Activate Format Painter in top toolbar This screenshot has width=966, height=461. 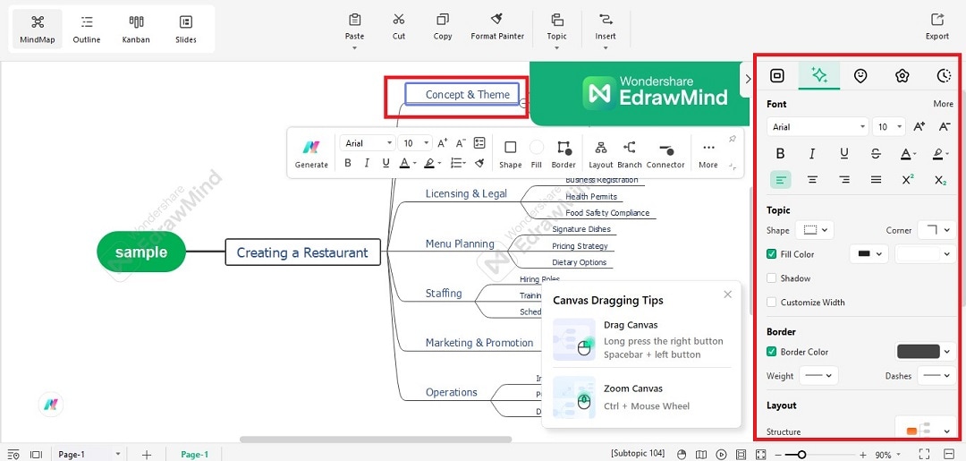click(x=497, y=27)
